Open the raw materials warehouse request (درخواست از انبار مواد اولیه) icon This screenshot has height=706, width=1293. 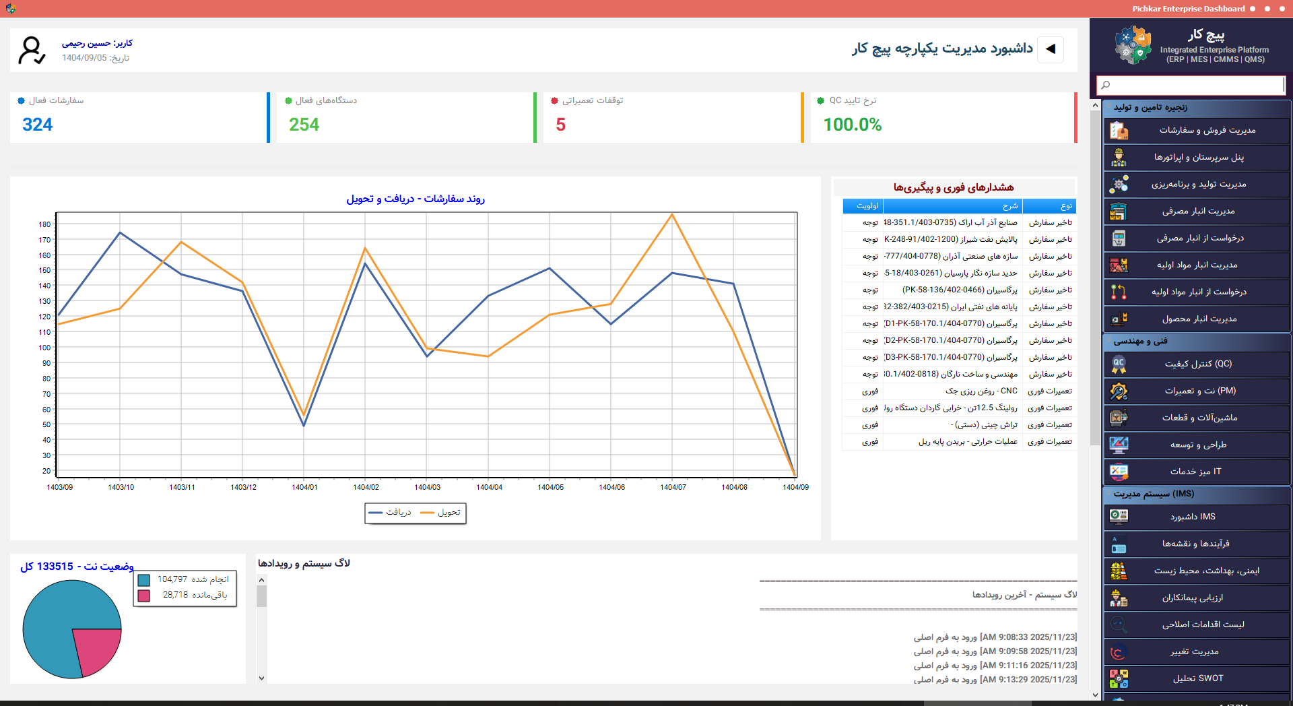[x=1119, y=292]
